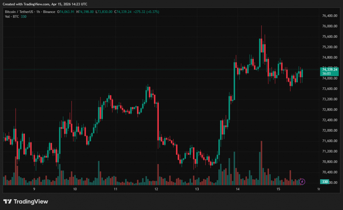Click the Low value 73,830.00 in legend

[x=105, y=12]
